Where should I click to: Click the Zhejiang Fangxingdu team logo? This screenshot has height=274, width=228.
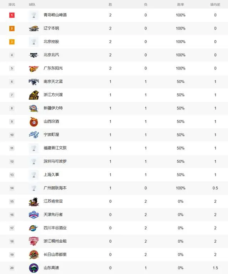(33, 95)
